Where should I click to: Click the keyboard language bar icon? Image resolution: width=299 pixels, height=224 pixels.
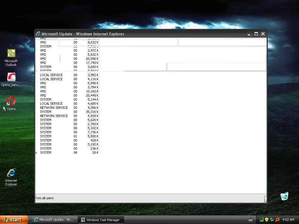(251, 220)
